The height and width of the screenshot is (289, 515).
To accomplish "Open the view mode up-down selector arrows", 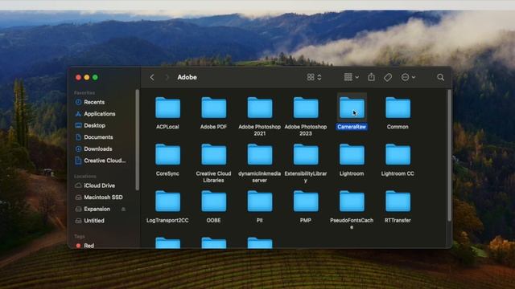I will pos(319,77).
